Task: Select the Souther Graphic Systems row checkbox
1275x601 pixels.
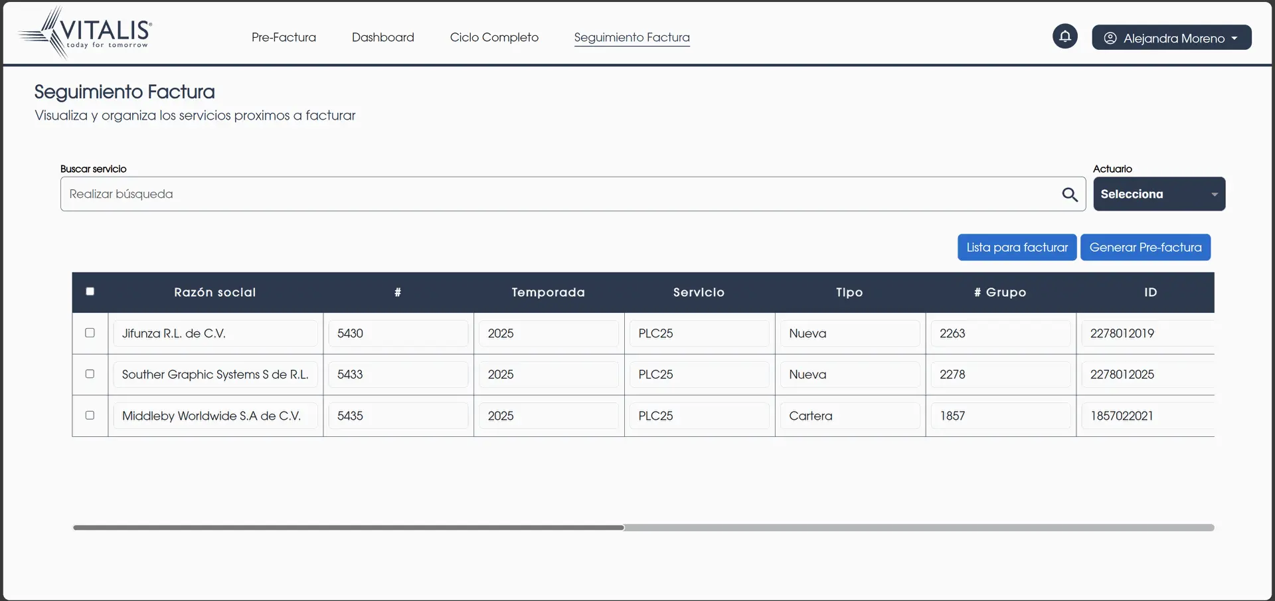Action: coord(90,374)
